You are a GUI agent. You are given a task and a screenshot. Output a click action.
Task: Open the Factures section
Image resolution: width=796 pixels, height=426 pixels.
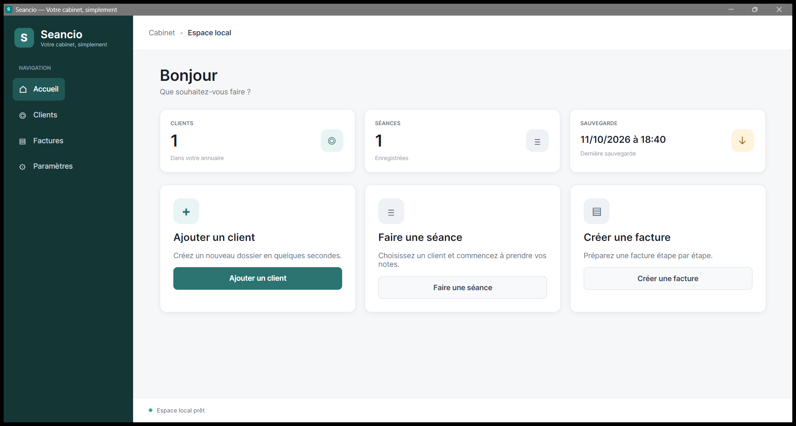pyautogui.click(x=41, y=141)
